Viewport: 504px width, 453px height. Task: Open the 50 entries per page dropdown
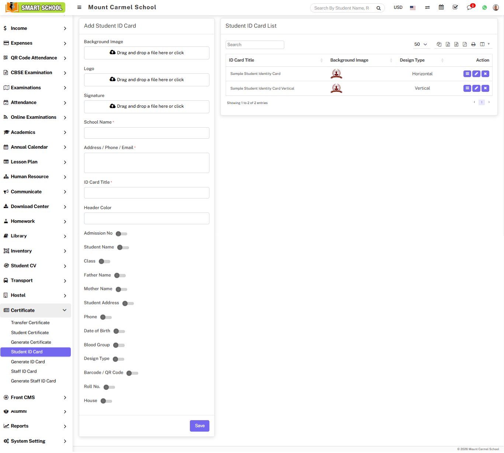pos(420,44)
